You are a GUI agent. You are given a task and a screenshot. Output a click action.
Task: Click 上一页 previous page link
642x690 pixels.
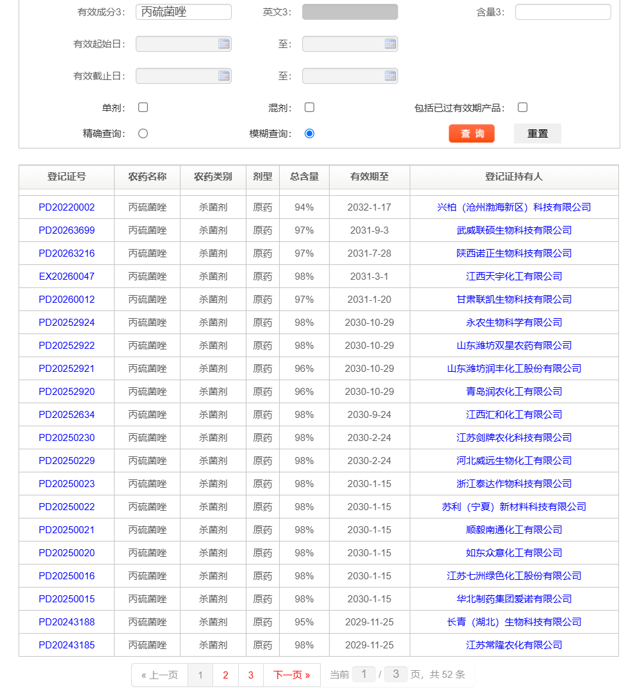(159, 675)
